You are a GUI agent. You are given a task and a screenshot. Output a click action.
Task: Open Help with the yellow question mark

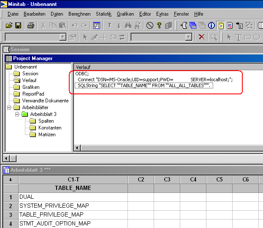tap(159, 25)
